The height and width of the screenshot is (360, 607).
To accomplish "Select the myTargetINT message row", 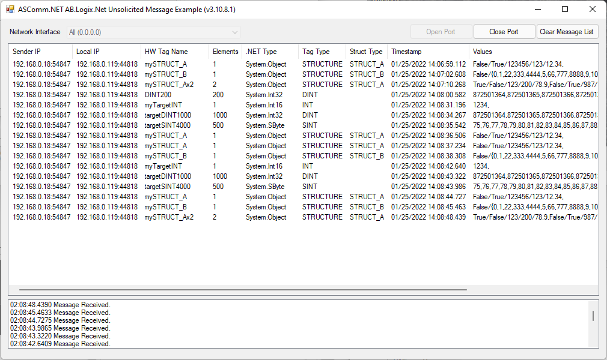I will (180, 104).
